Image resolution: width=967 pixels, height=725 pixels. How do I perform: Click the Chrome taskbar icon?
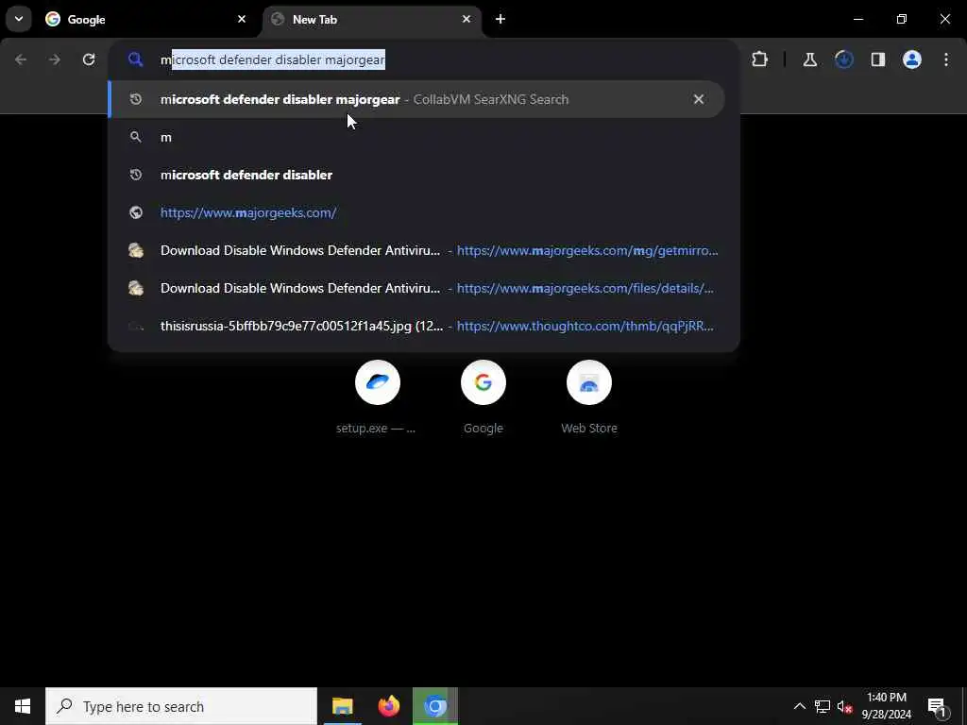click(x=435, y=706)
